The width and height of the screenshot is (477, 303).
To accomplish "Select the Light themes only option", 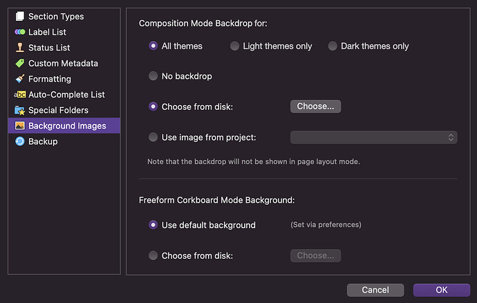I will pyautogui.click(x=235, y=46).
